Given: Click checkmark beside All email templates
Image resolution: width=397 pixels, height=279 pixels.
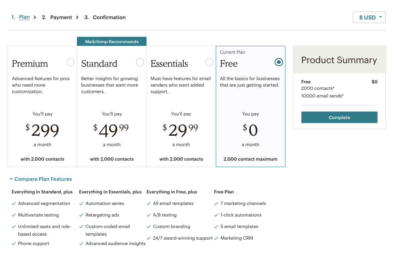Looking at the screenshot, I should click(x=149, y=204).
